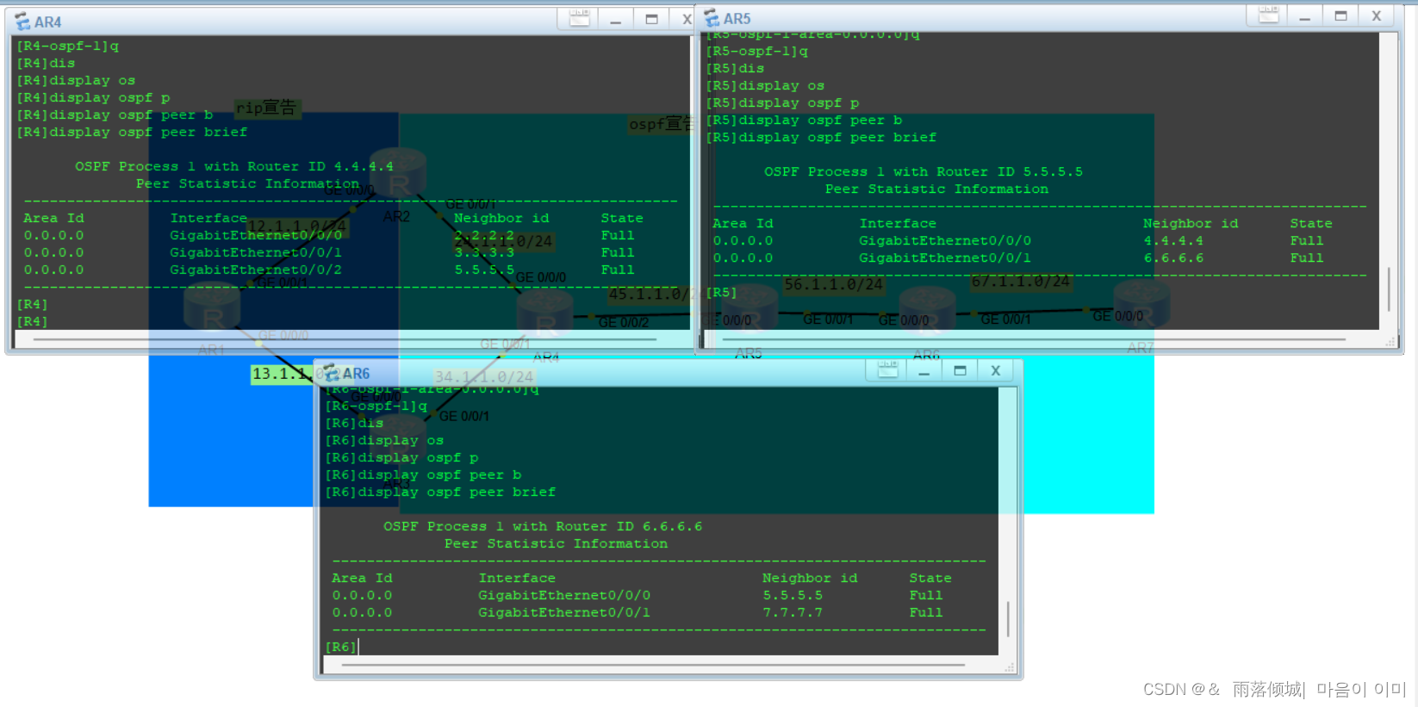
Task: Click 'OSPF Process 1 with Router ID 4.4.4.4'
Action: pos(234,166)
